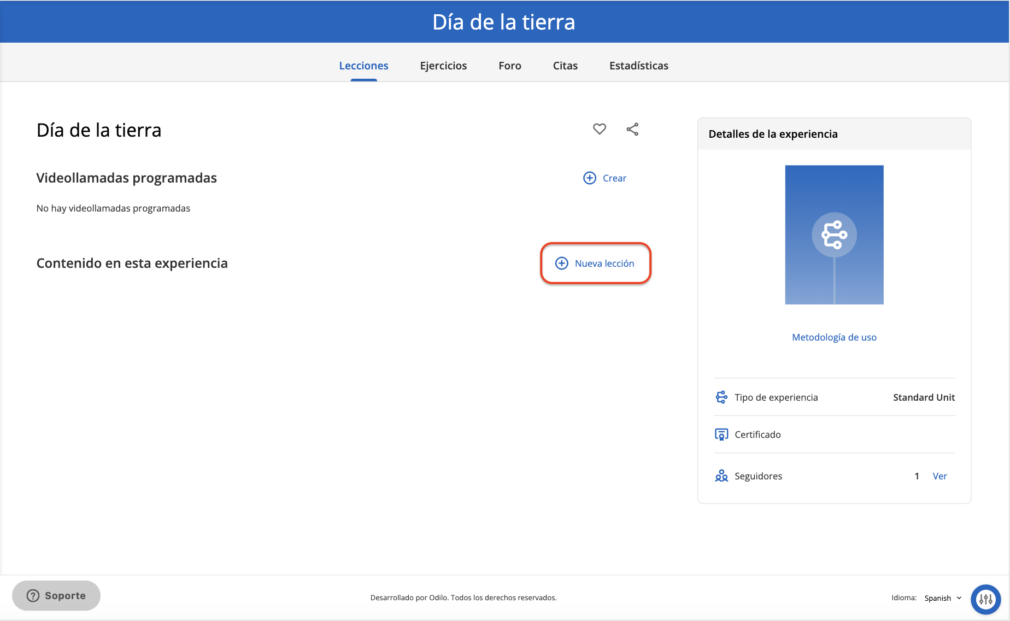Open the Ejercicios tab
The image size is (1010, 621).
point(443,66)
